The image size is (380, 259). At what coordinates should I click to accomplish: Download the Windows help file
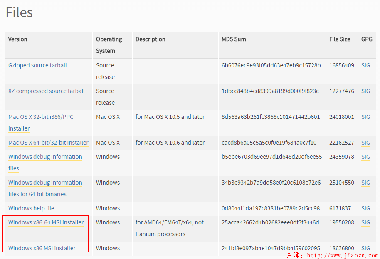click(x=31, y=208)
